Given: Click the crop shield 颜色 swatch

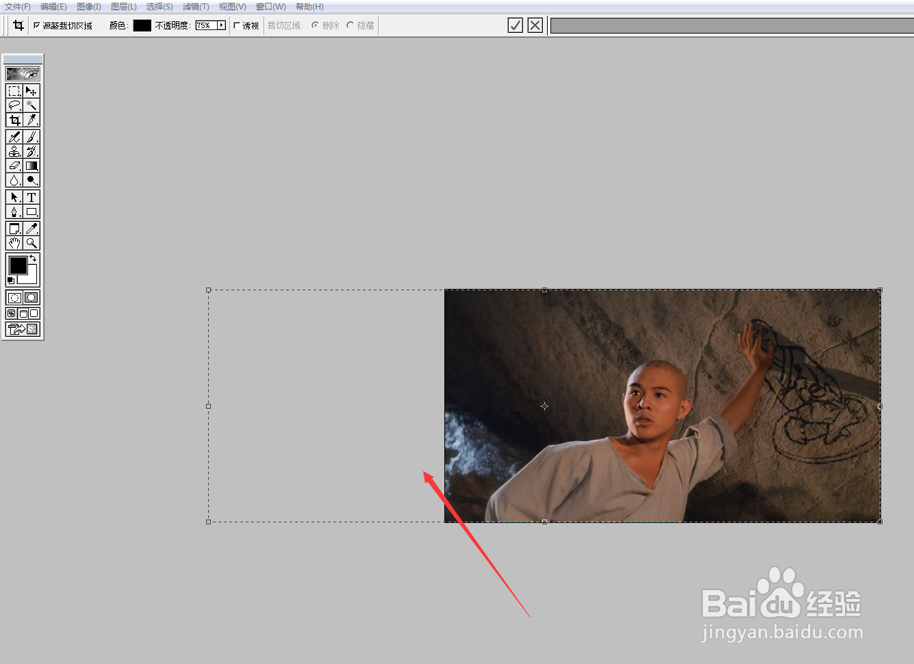Looking at the screenshot, I should pos(142,25).
